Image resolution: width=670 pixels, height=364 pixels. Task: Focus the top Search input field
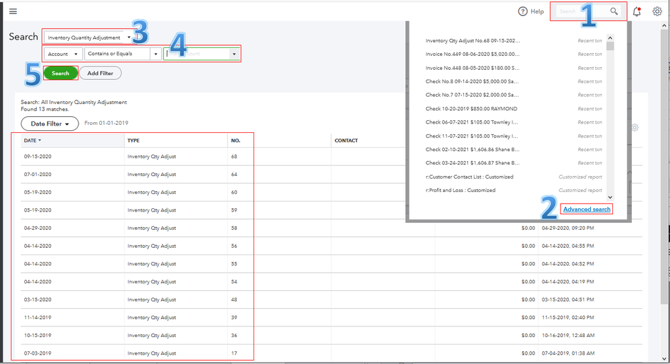click(583, 11)
